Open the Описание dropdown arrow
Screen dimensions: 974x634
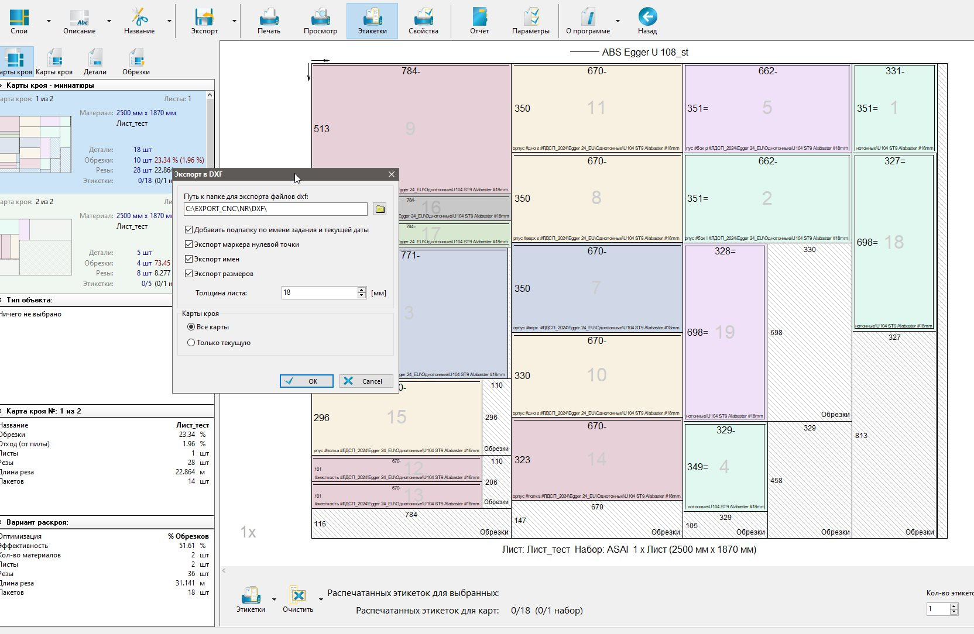(x=109, y=21)
